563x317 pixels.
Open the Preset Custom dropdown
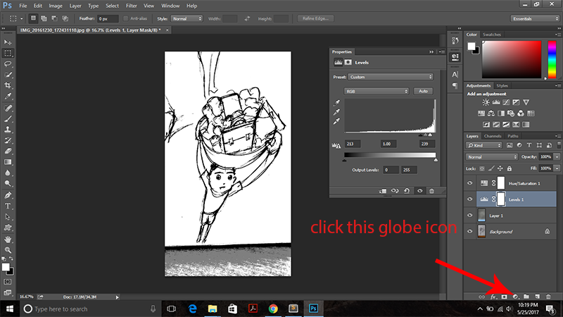coord(391,77)
